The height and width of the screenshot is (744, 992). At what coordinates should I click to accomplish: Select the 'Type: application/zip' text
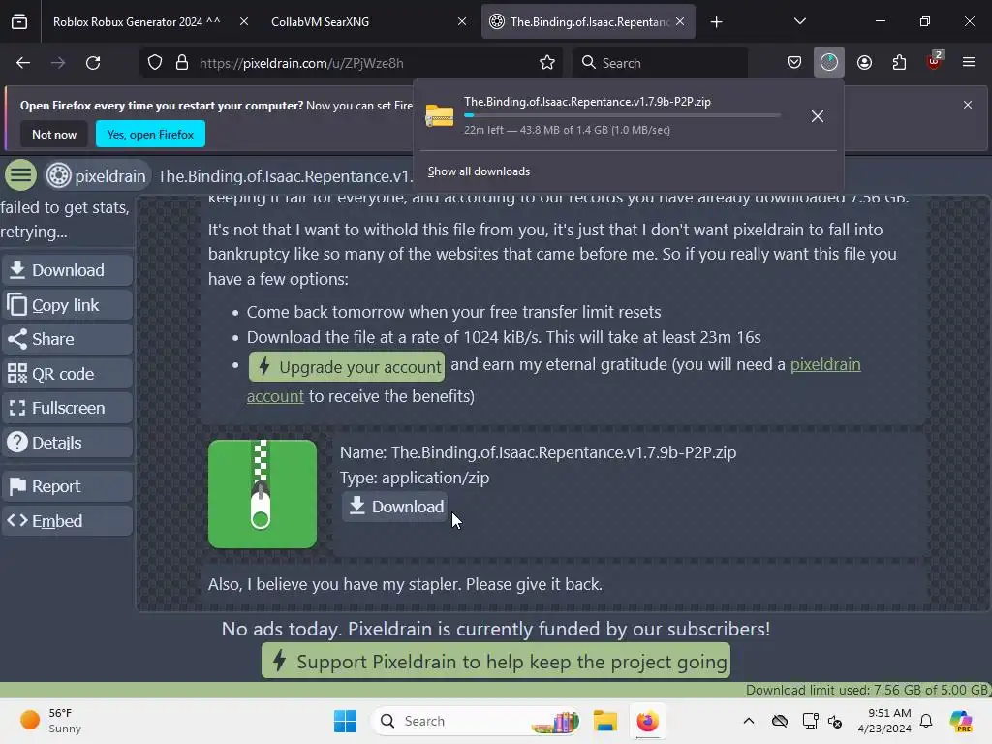click(x=415, y=478)
